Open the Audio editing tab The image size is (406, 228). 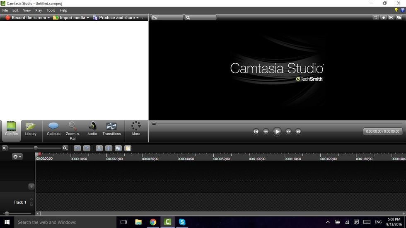coord(92,129)
